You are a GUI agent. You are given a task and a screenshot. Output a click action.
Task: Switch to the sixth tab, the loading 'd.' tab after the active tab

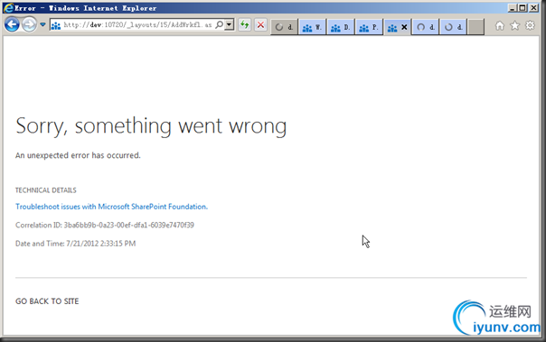426,27
